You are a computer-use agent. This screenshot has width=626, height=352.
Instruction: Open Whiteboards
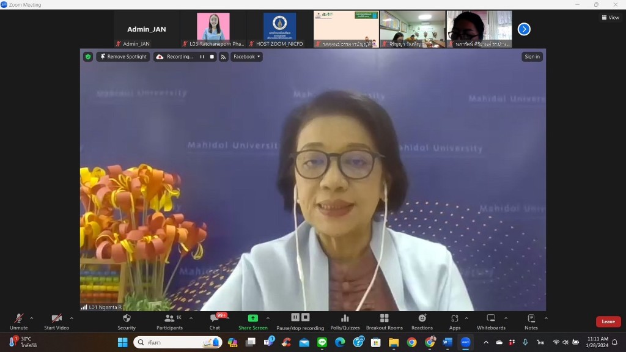coord(491,321)
